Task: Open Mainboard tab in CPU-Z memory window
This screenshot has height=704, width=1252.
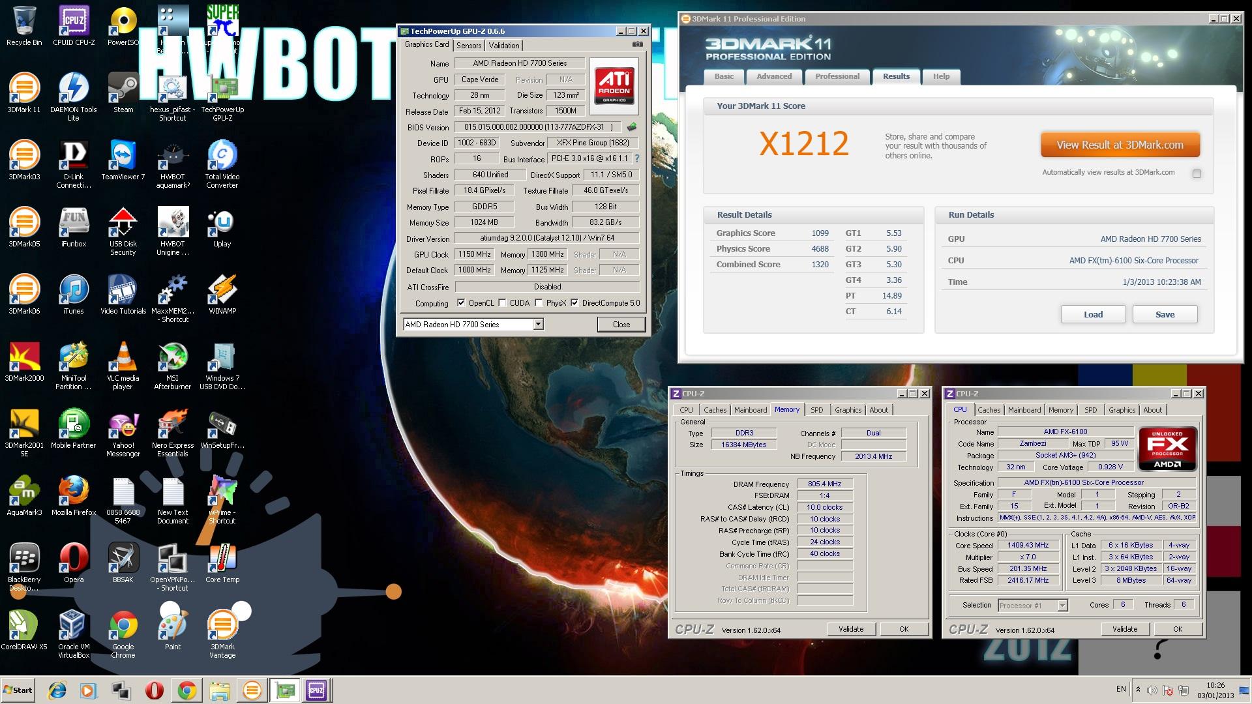Action: coord(751,410)
